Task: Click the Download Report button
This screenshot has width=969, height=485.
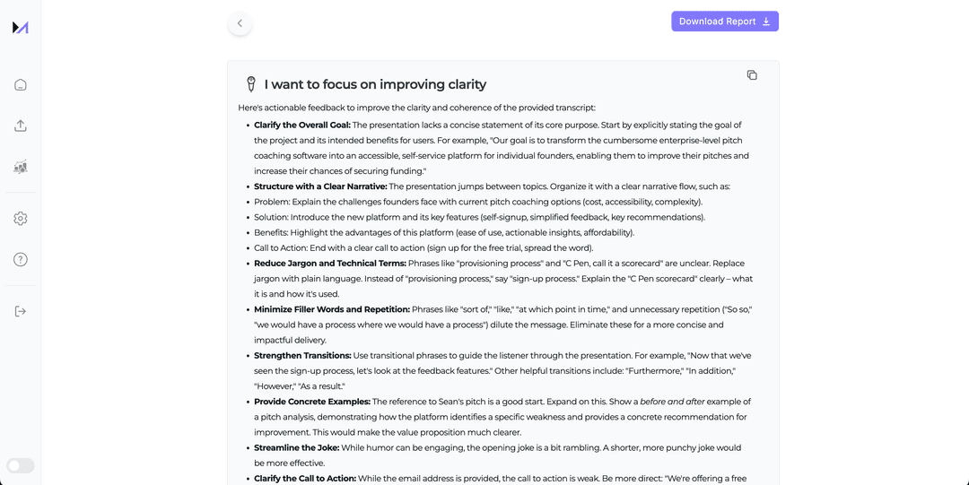Action: click(x=716, y=22)
